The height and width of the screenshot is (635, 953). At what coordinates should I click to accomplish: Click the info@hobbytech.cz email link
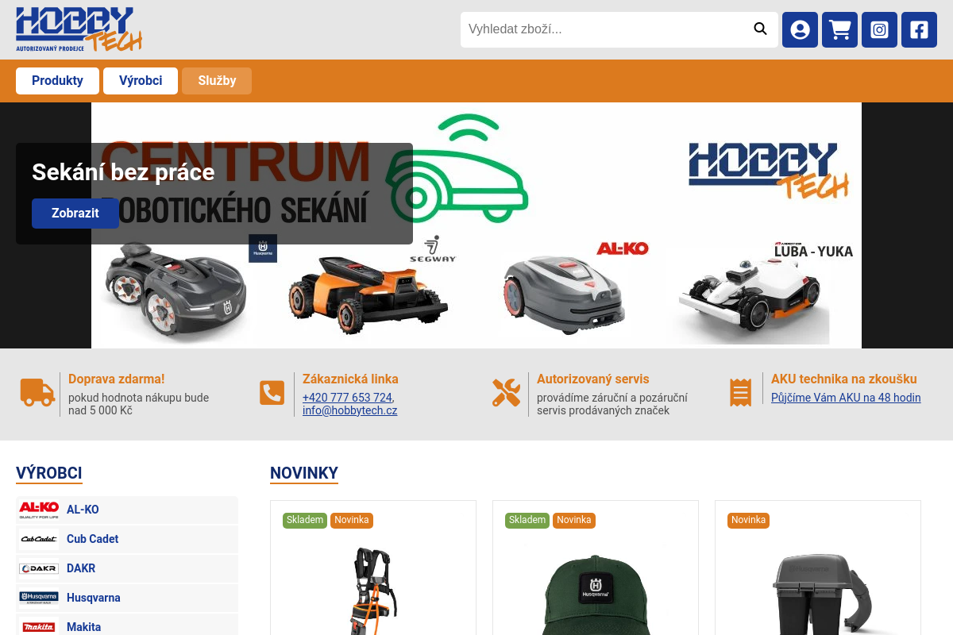point(349,410)
